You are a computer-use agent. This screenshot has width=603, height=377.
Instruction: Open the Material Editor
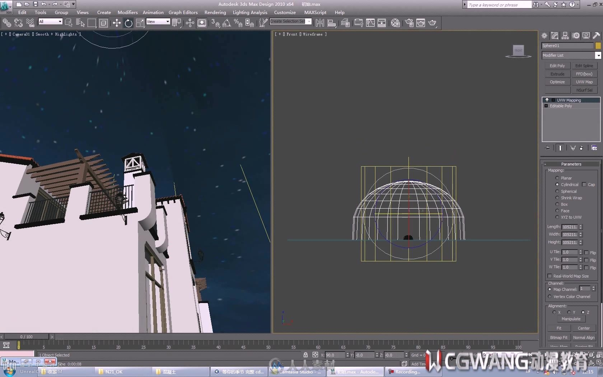click(396, 23)
